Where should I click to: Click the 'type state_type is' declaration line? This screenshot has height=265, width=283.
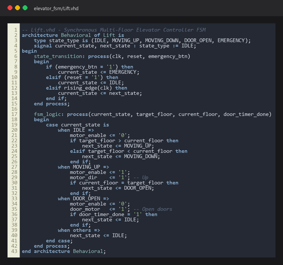(x=142, y=40)
